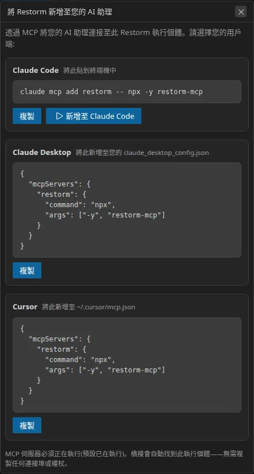
Task: Click the dialog title 將 Restorm 新增至您的 AI 助理
Action: (59, 12)
